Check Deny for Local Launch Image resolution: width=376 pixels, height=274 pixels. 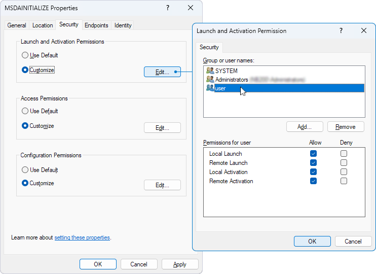(x=344, y=153)
